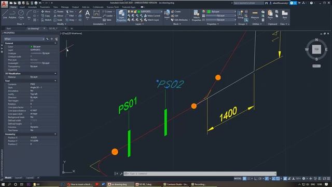
Task: Select the Array tool
Action: (x=70, y=20)
